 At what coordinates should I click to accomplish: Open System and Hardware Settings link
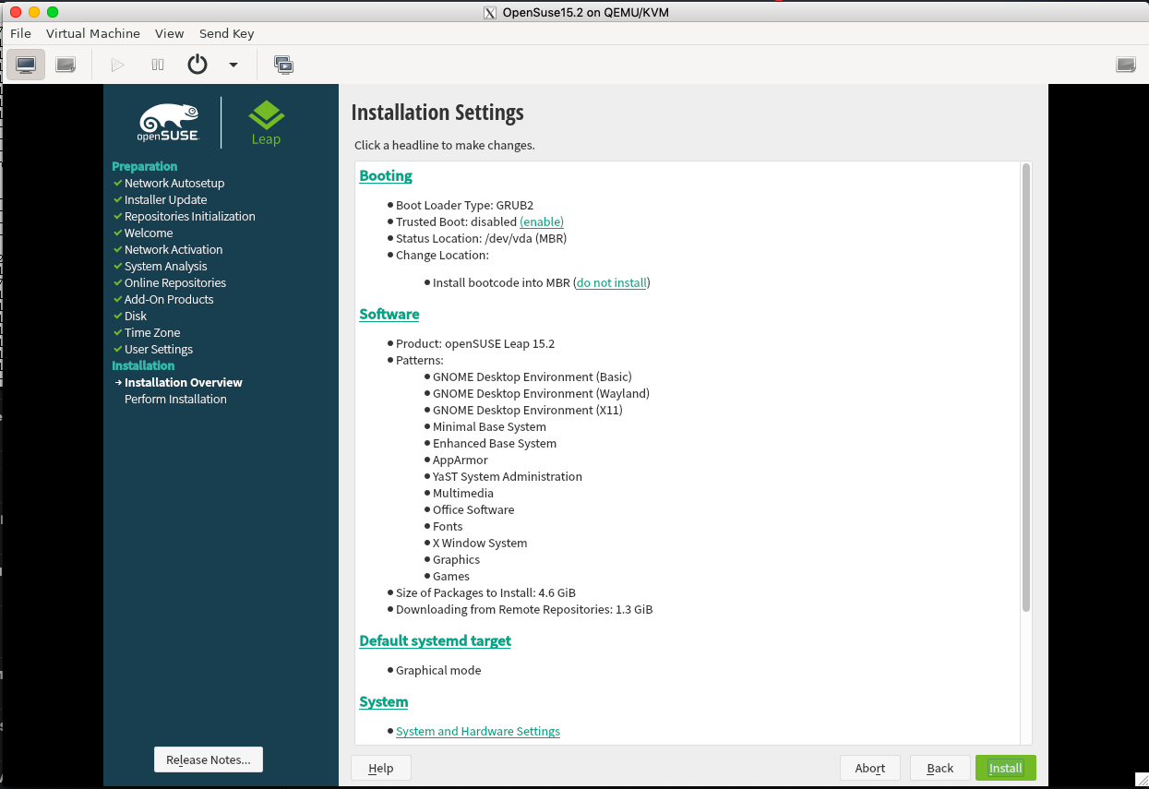click(478, 731)
